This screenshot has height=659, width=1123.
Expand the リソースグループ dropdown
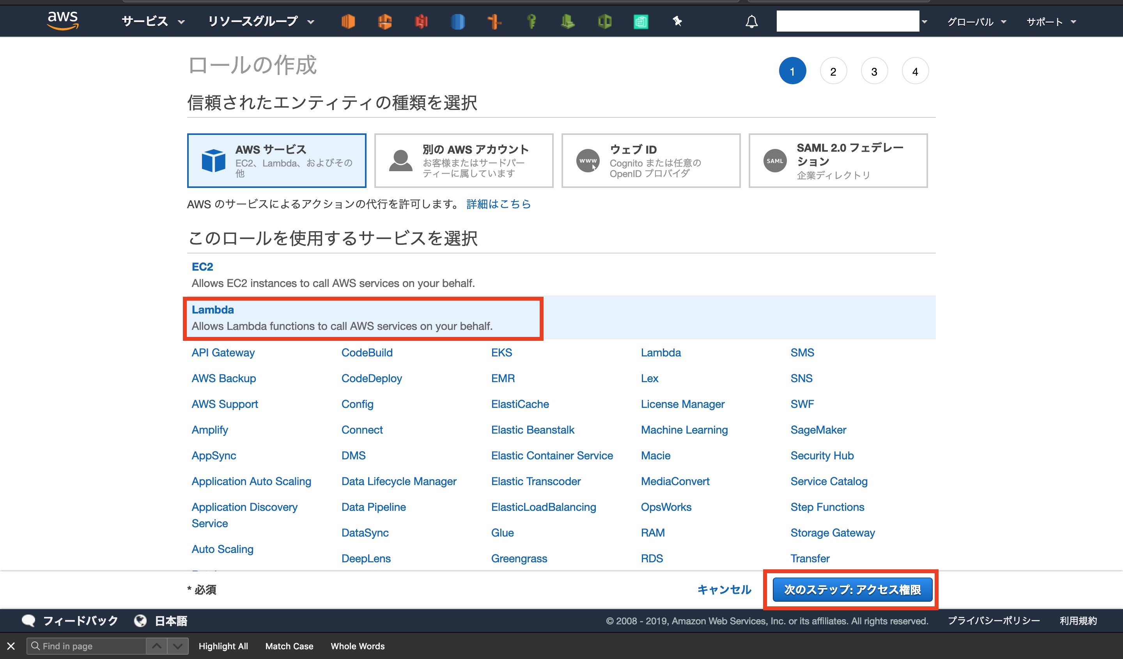[261, 21]
